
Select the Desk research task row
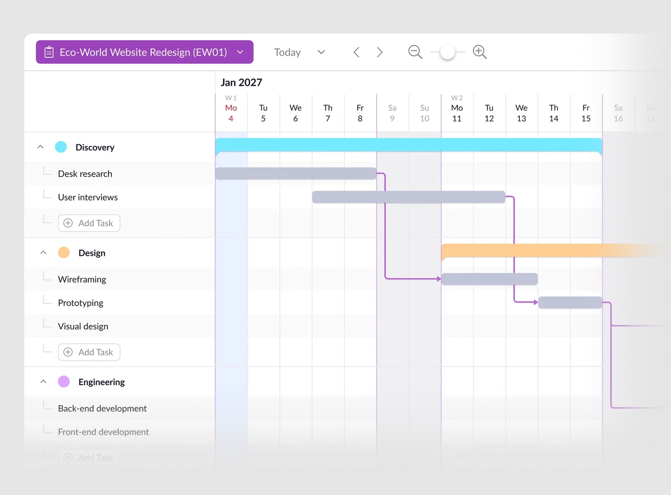120,174
